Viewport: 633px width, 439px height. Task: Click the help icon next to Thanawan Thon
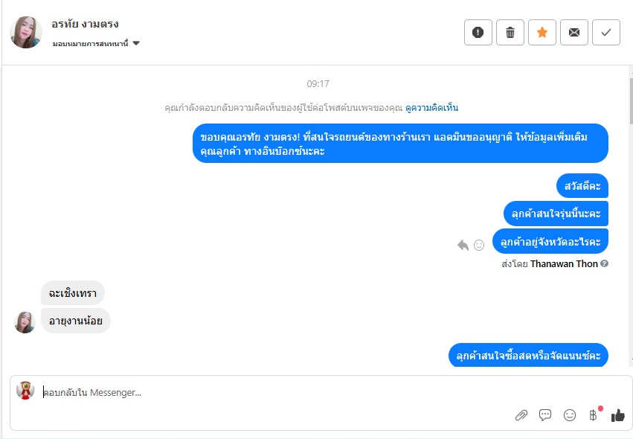(604, 263)
